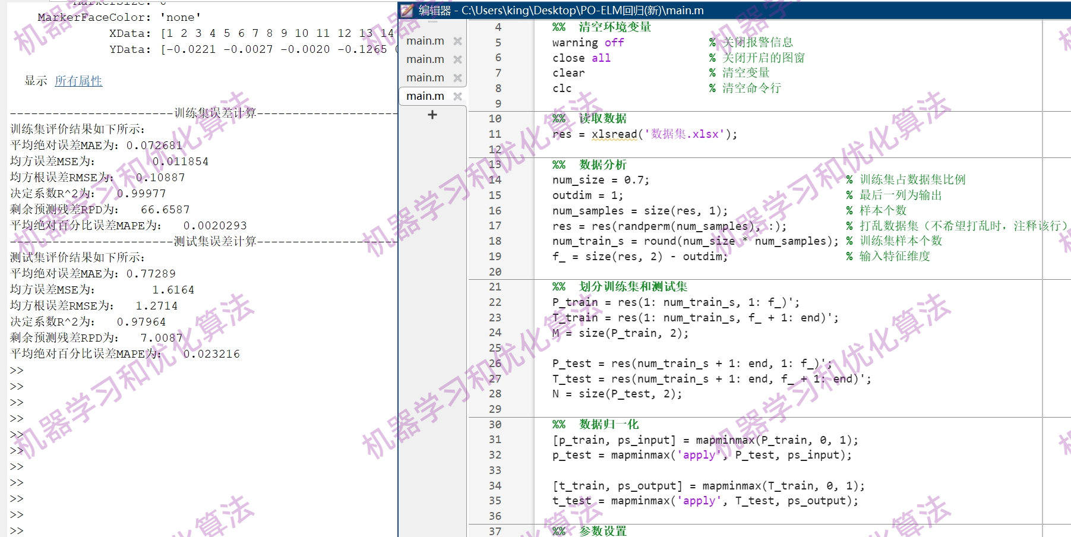Close the topmost main.m tab with its X
This screenshot has height=537, width=1071.
click(457, 41)
